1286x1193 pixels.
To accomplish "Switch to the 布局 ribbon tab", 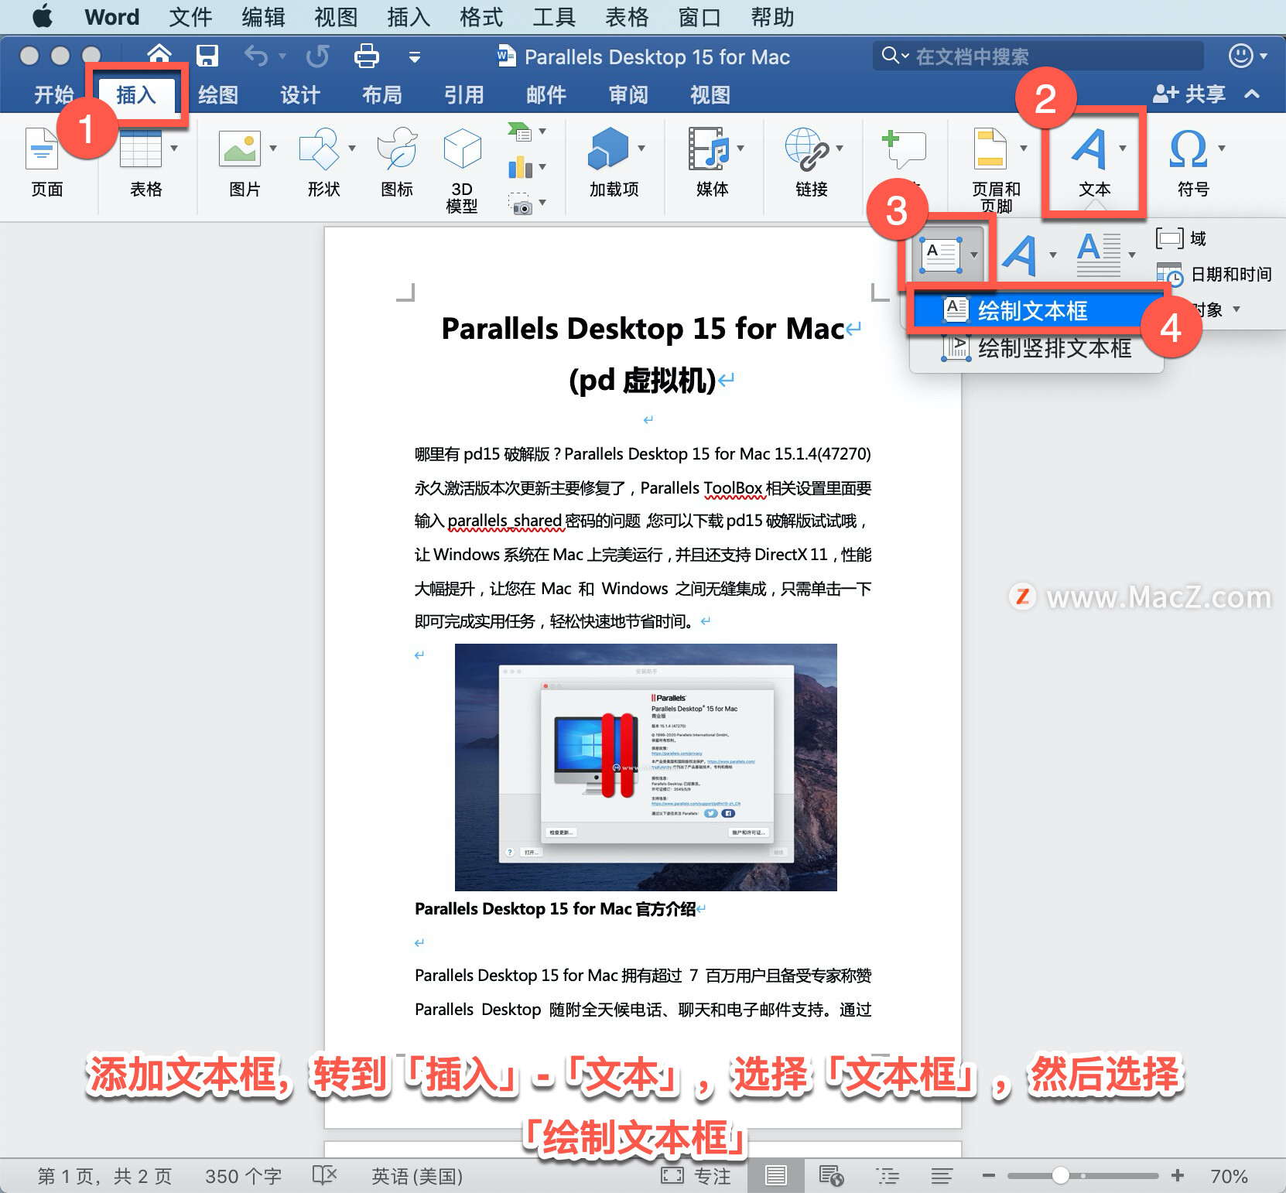I will click(x=382, y=94).
